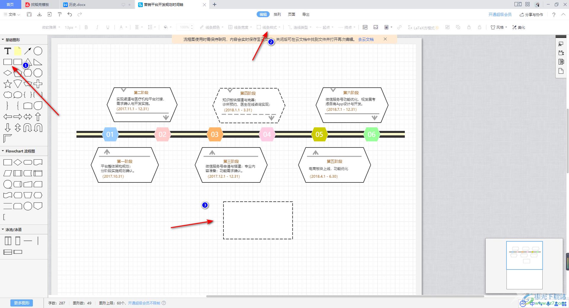Dismiss the orange notification banner
The height and width of the screenshot is (308, 569).
click(x=385, y=39)
